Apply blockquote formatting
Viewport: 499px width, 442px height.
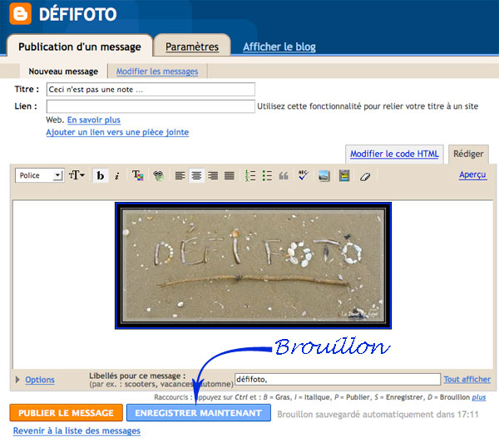[284, 175]
